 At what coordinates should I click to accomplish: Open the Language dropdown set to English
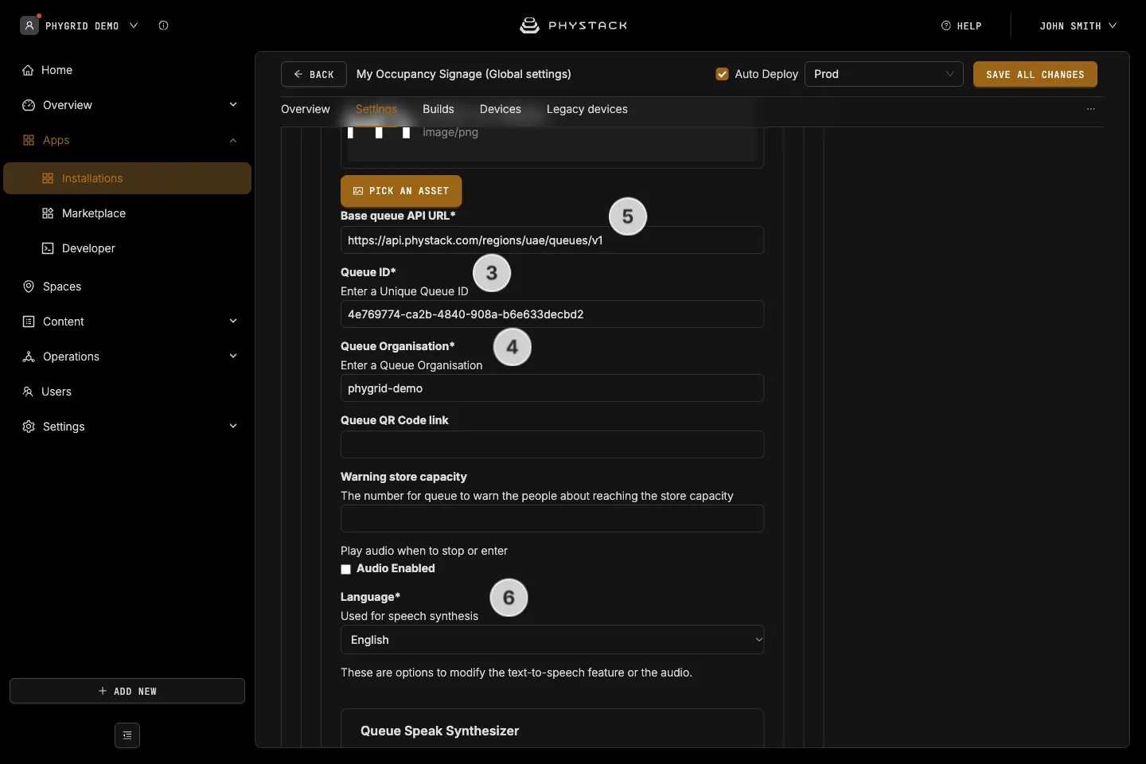tap(552, 640)
